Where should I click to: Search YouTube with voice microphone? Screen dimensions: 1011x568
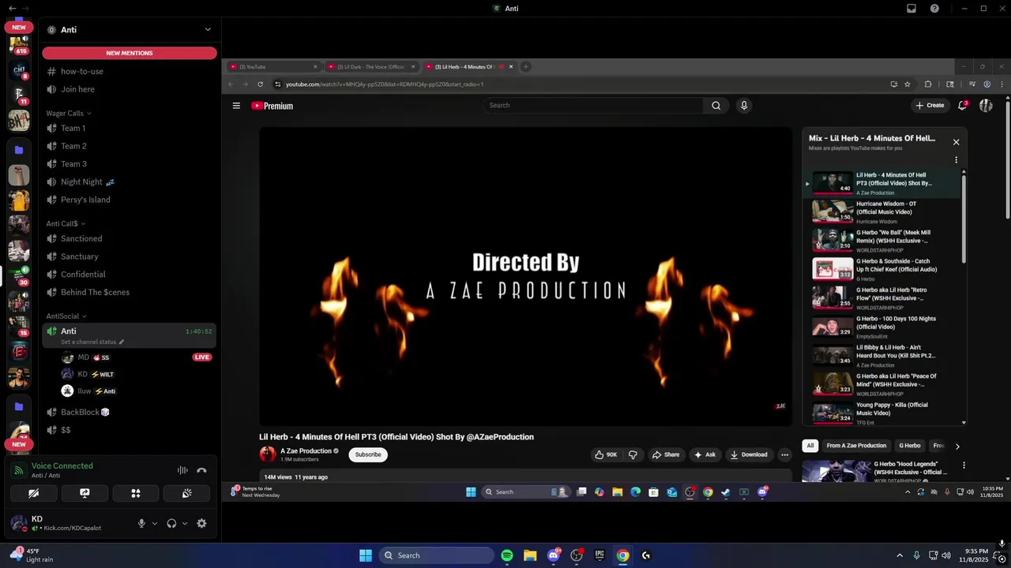(743, 106)
